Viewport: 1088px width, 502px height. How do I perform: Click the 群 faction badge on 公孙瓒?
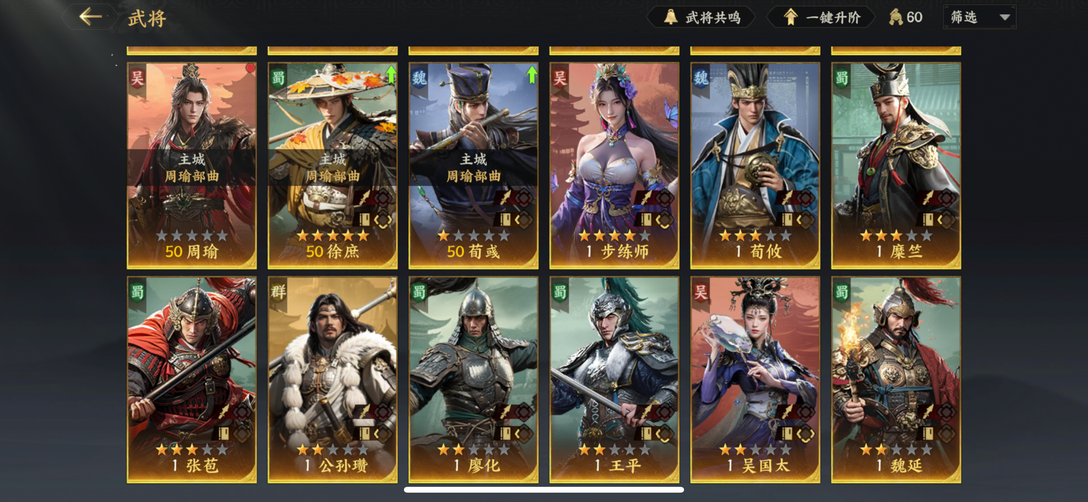click(278, 292)
